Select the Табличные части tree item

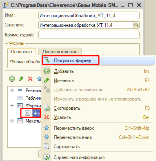tap(29, 98)
